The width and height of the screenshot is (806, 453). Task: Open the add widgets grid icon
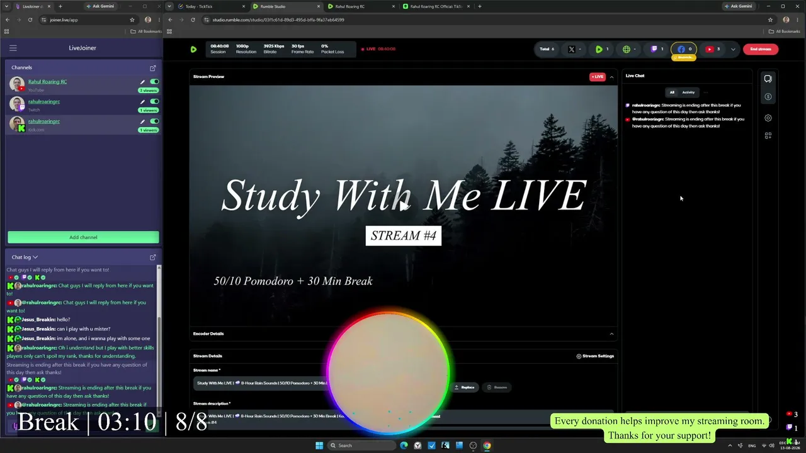pos(768,135)
